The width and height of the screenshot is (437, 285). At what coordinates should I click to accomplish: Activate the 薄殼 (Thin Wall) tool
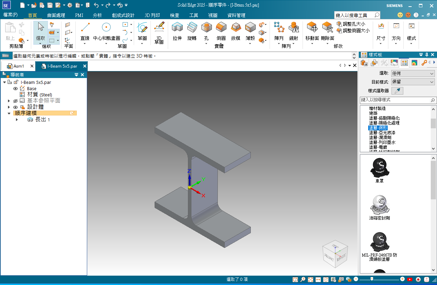click(x=250, y=32)
